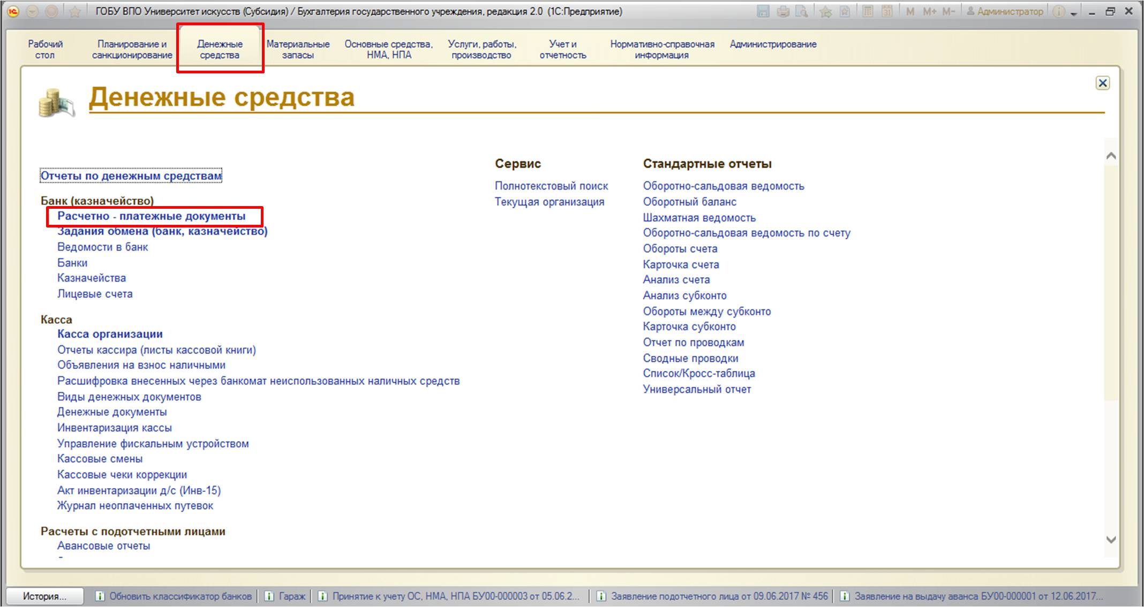Click the yellow info icon near Администратор
Screen dimensions: 1144x607
click(x=1058, y=11)
